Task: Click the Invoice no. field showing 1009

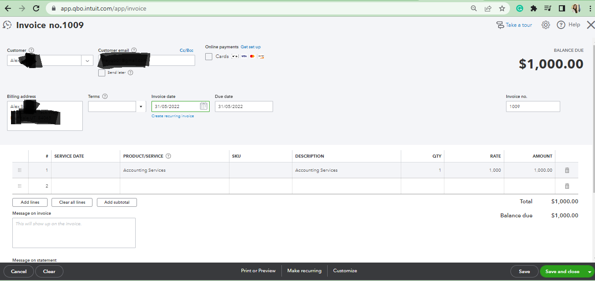Action: (x=533, y=106)
